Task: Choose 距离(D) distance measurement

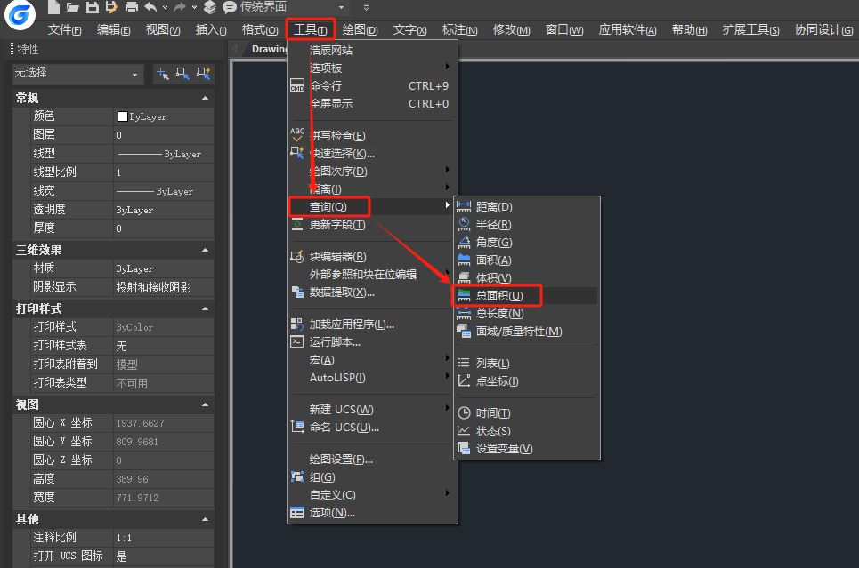Action: point(494,207)
